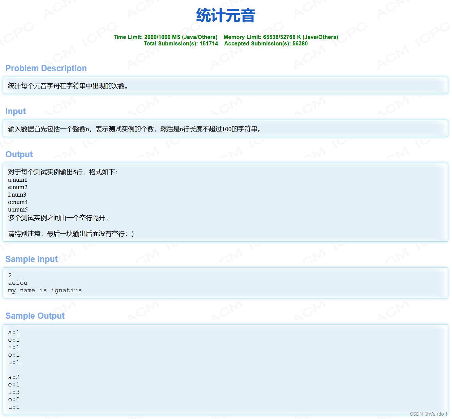Click the Input section heading
The height and width of the screenshot is (419, 452).
click(x=15, y=111)
